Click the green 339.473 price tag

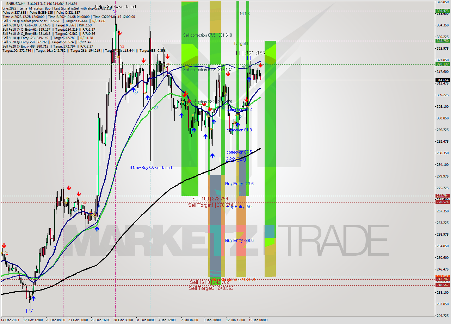[443, 11]
